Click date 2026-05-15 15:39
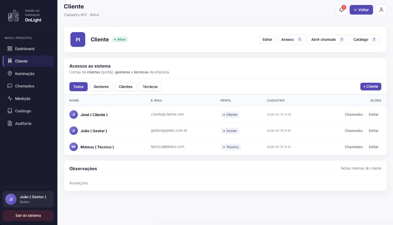Viewport: 393px width, 225px height. (279, 115)
